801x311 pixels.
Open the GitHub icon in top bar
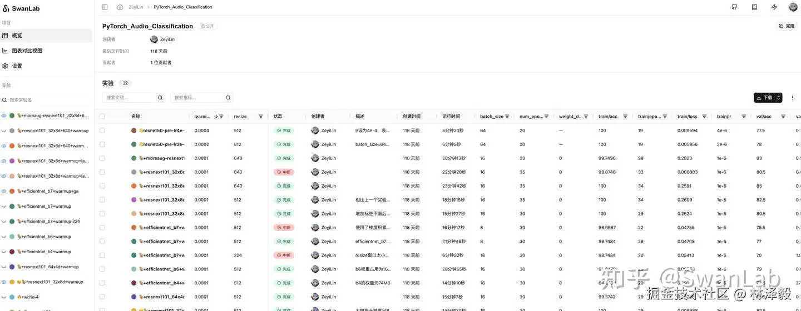click(735, 7)
